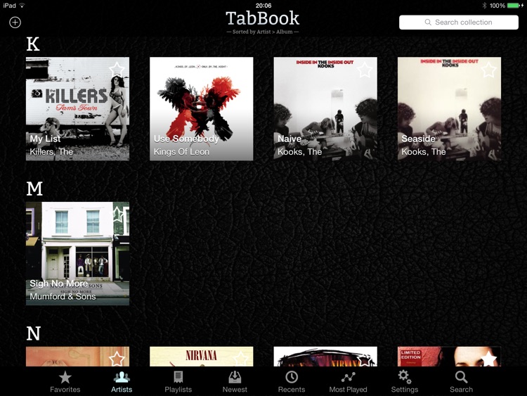Toggle favorite star on Naive album

coord(364,70)
